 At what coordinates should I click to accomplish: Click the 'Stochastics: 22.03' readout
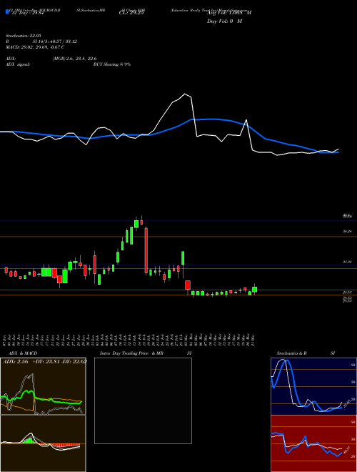23,36
